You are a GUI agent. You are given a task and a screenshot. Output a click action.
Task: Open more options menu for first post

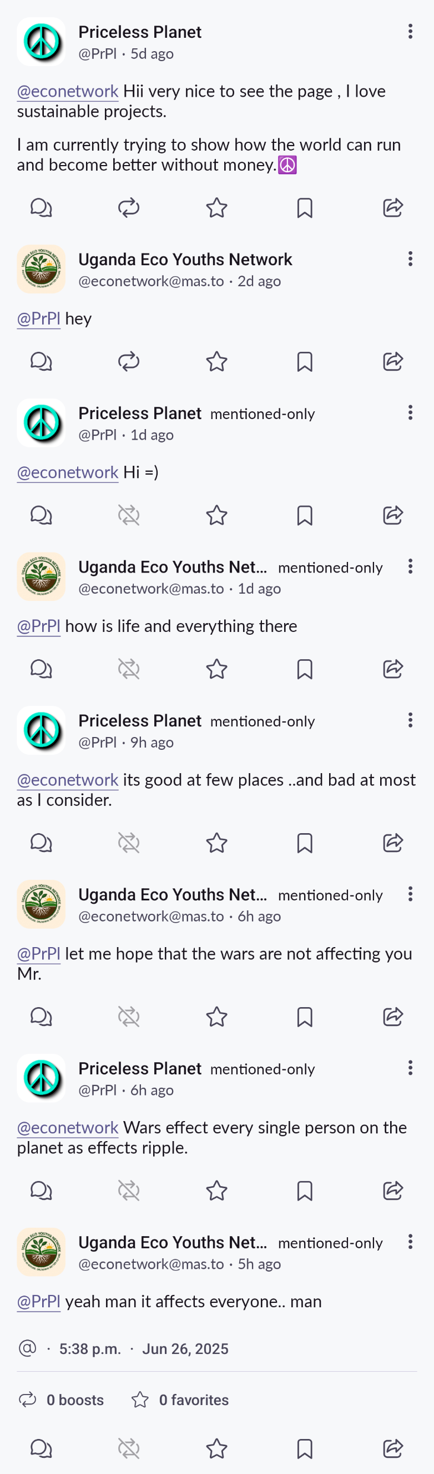pyautogui.click(x=410, y=32)
